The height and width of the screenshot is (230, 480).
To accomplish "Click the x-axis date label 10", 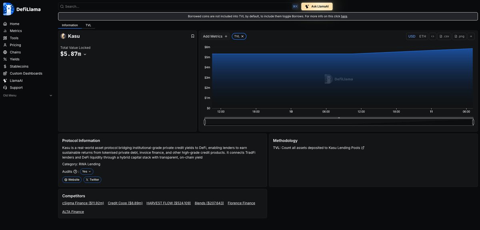I will (x=291, y=112).
